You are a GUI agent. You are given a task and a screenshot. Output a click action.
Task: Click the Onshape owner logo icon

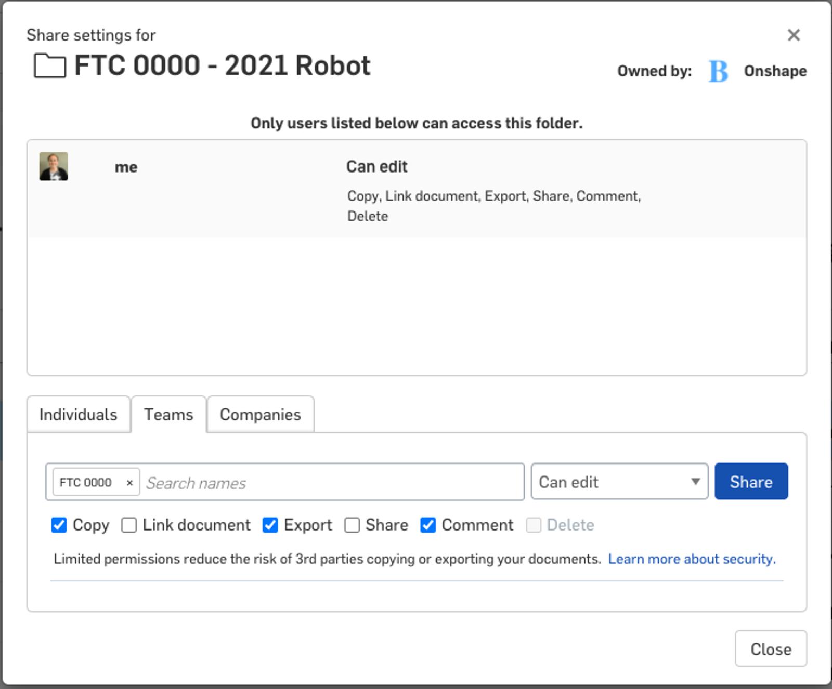click(718, 71)
